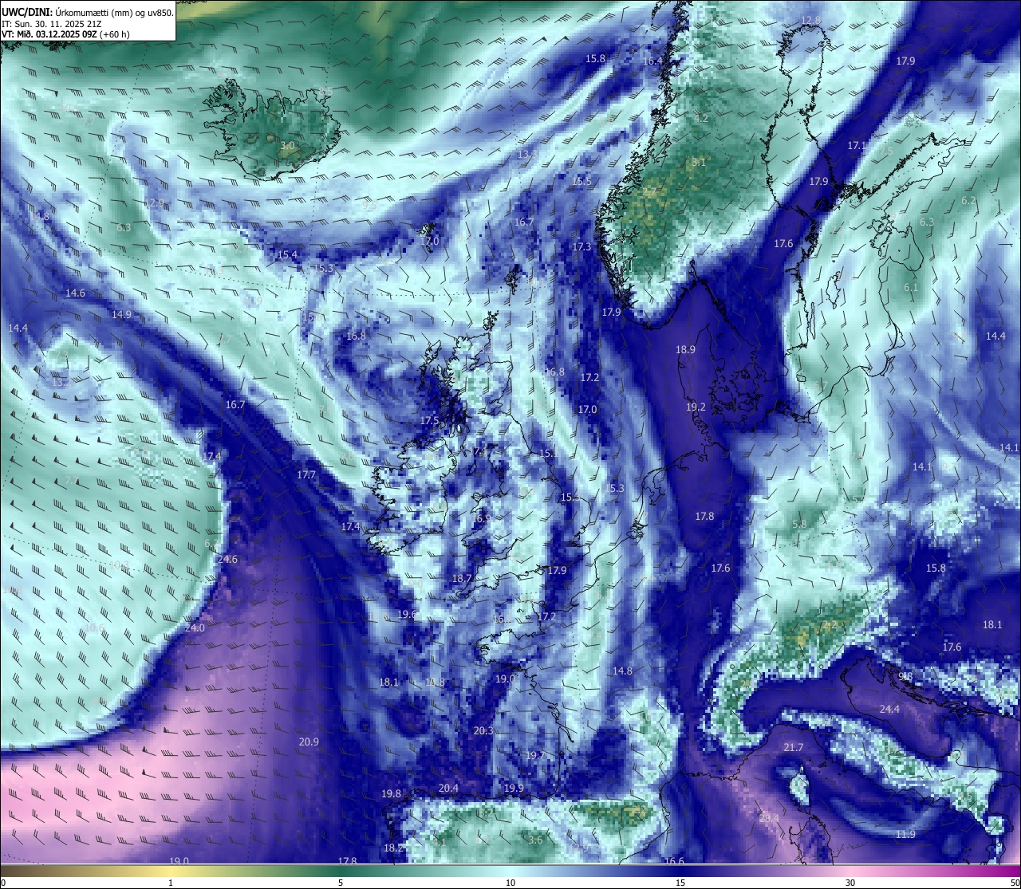1021x889 pixels.
Task: Click the IT initialization time line
Action: pyautogui.click(x=51, y=24)
